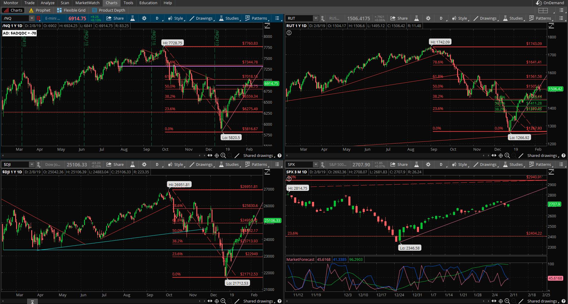Open the Drawings menu on $DJI chart
The height and width of the screenshot is (304, 568).
(x=201, y=164)
